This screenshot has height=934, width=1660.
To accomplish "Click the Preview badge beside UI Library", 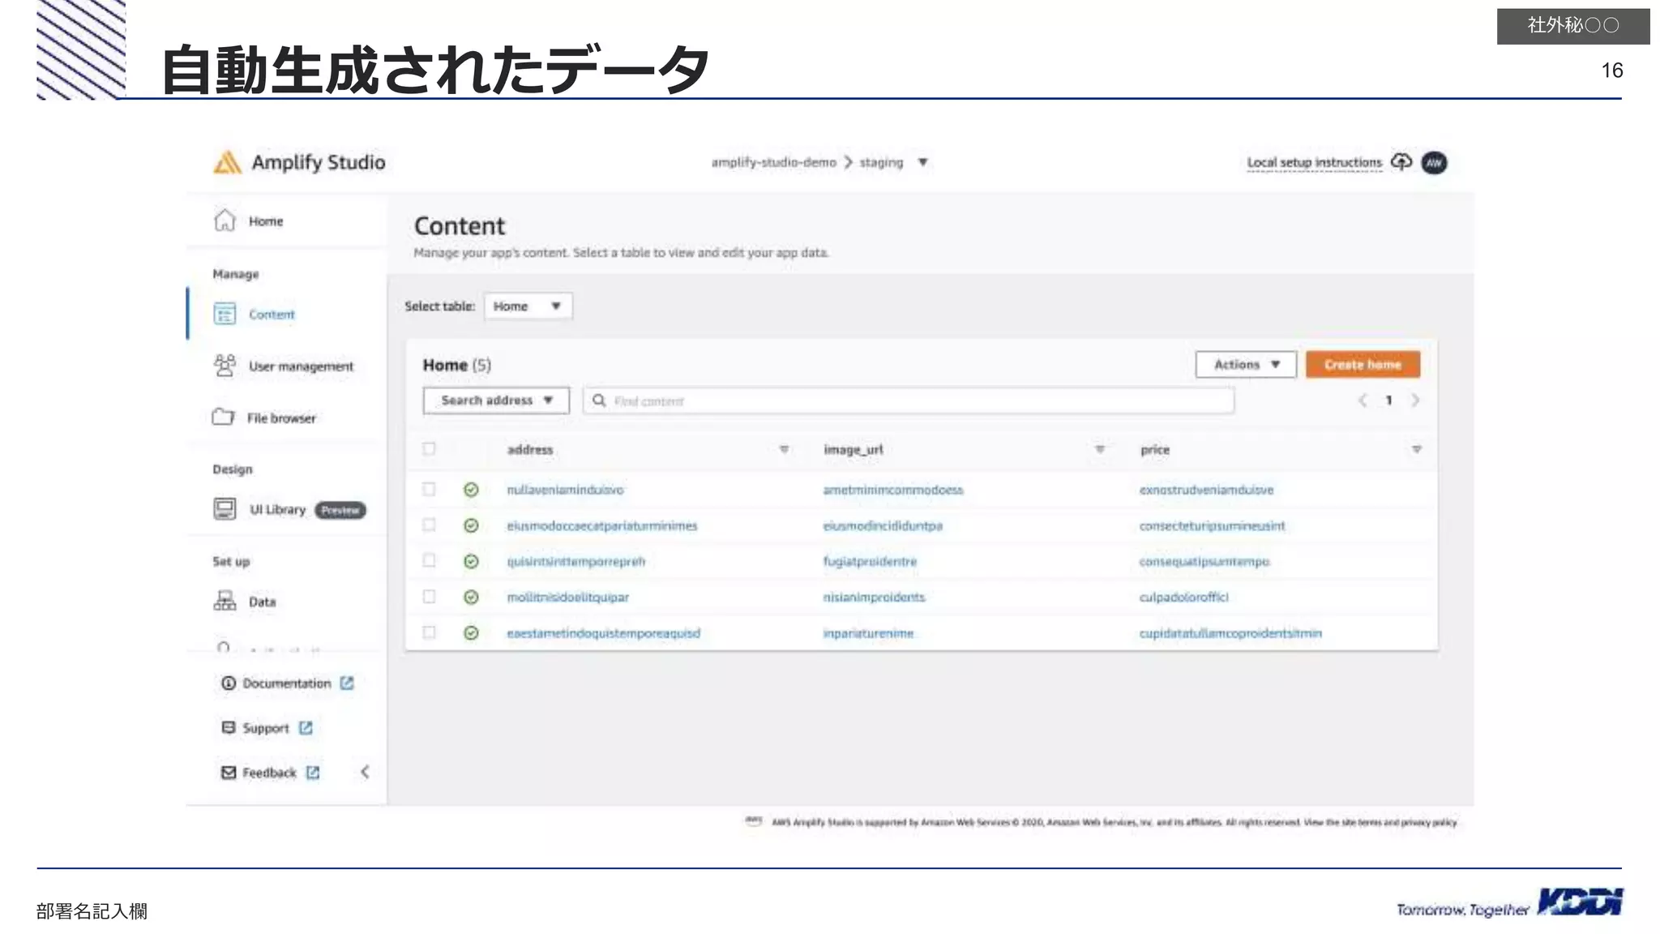I will click(x=340, y=510).
